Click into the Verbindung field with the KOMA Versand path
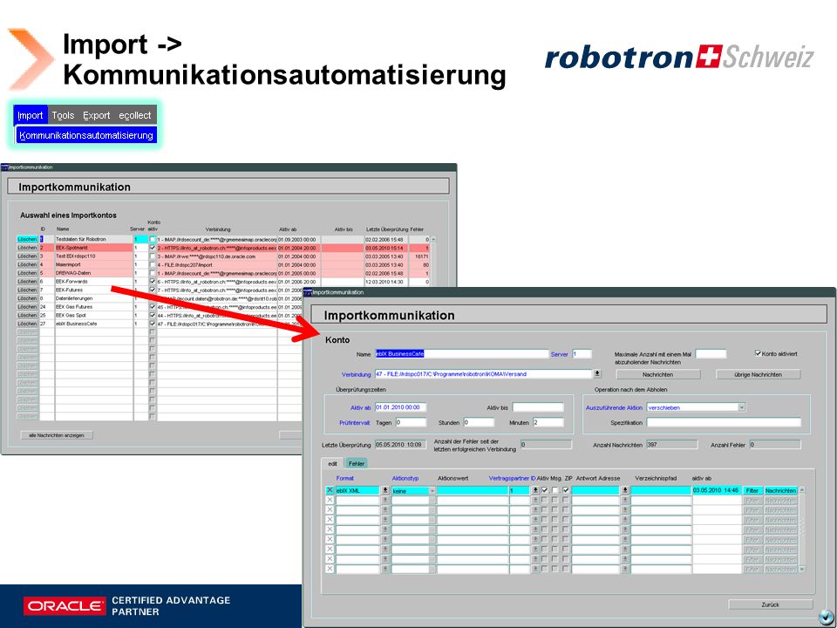This screenshot has height=628, width=837. (x=484, y=374)
